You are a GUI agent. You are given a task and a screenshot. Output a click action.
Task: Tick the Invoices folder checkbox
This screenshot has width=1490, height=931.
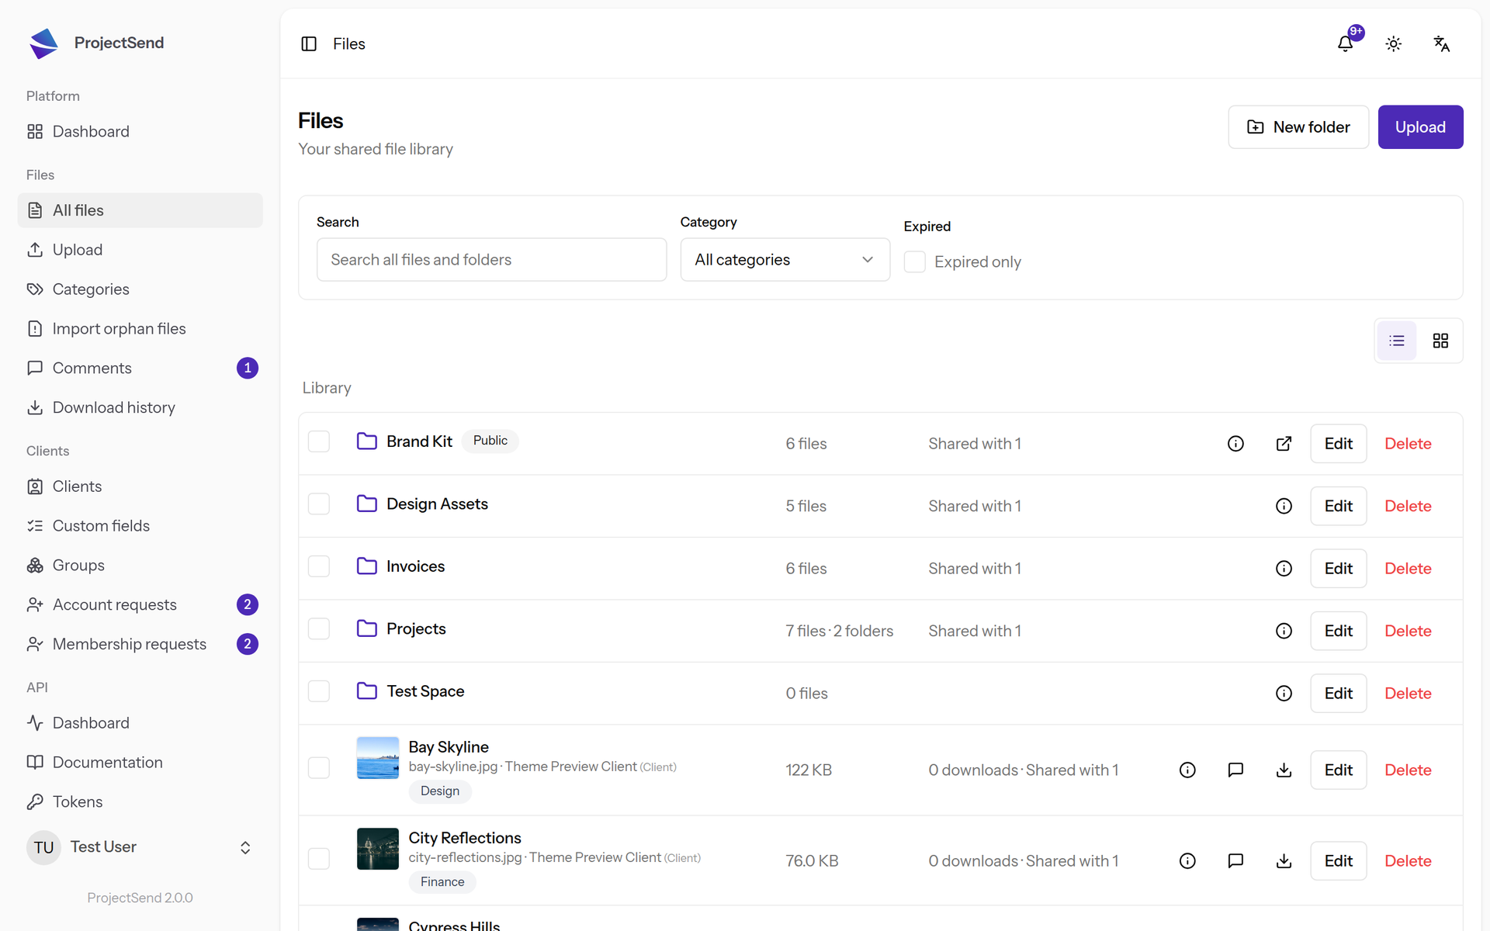click(319, 566)
